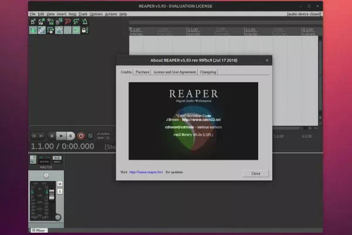The image size is (352, 235).
Task: Close About REAPER dialog with X
Action: [267, 61]
